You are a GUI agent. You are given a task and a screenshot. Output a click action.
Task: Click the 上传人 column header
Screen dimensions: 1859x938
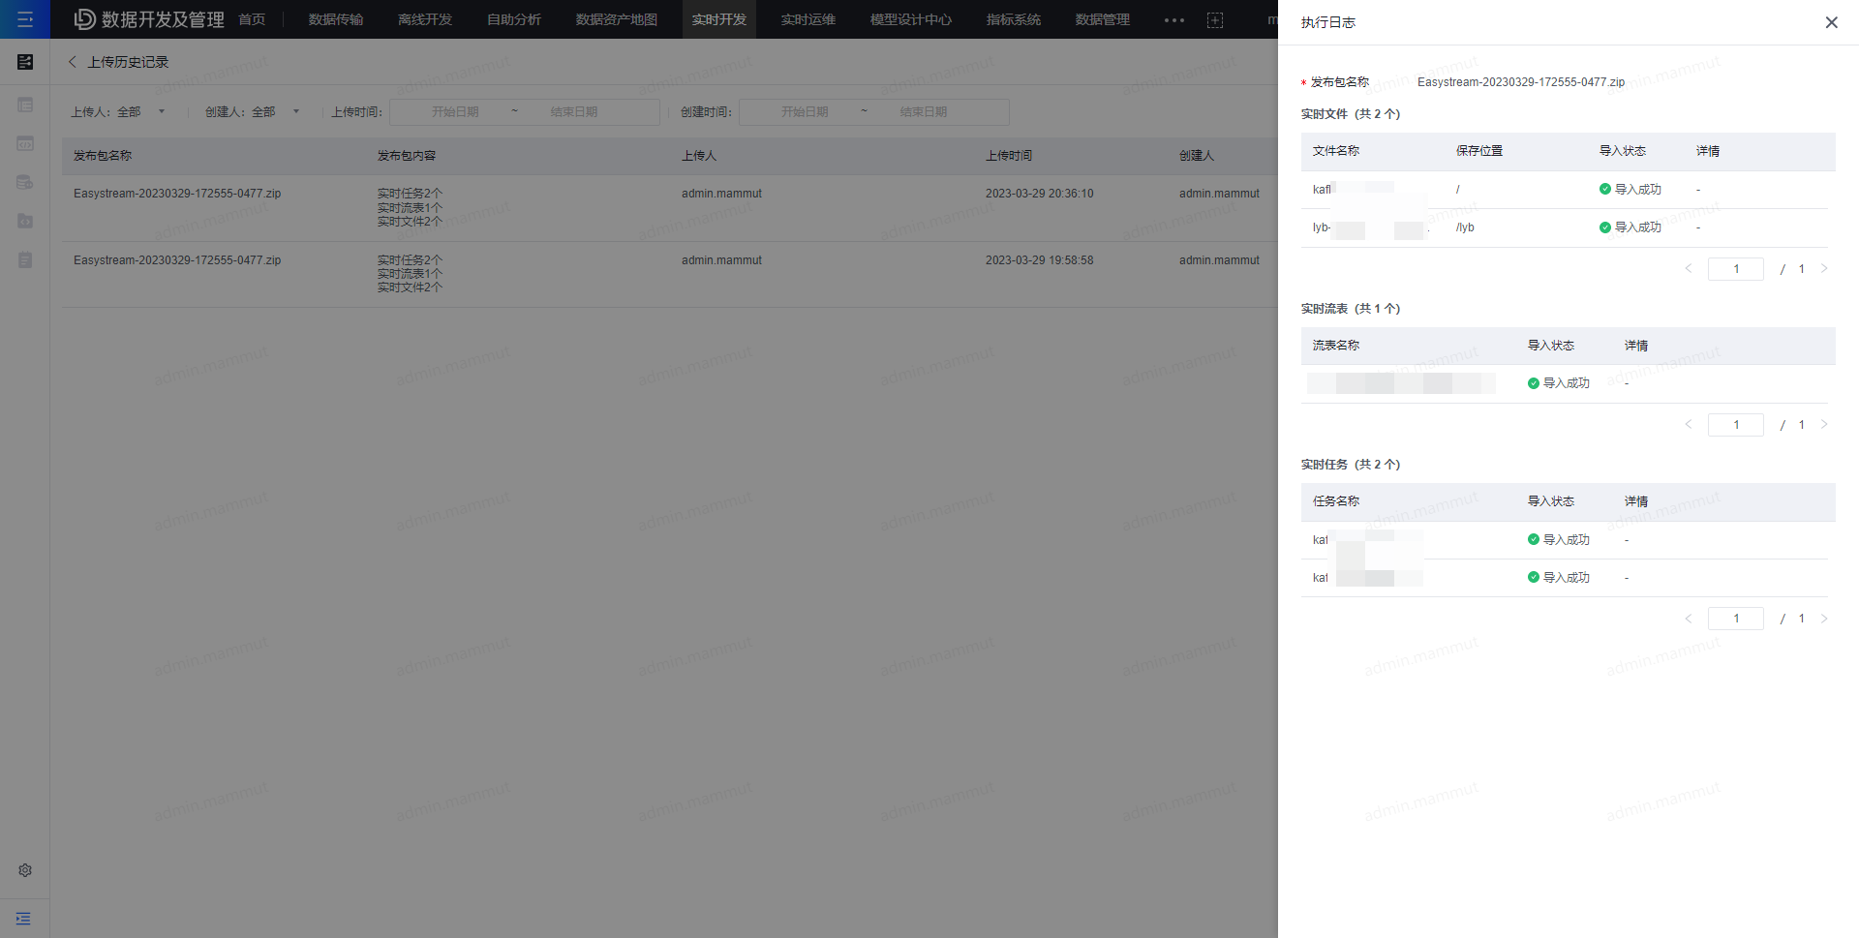click(x=699, y=156)
